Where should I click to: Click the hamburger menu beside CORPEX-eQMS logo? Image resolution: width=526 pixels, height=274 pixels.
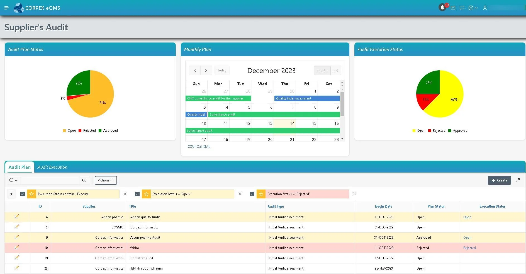[7, 8]
